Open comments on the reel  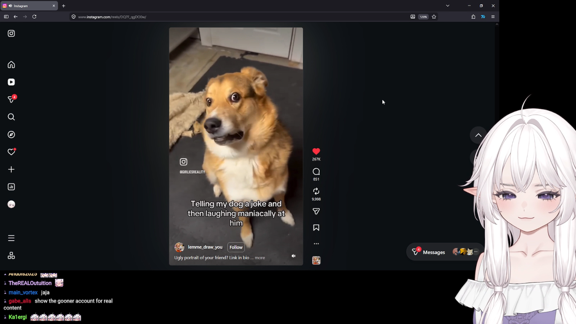point(316,172)
